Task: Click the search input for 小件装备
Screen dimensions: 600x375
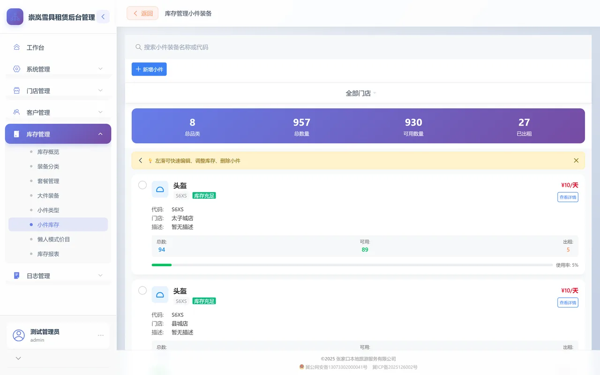Action: [358, 47]
